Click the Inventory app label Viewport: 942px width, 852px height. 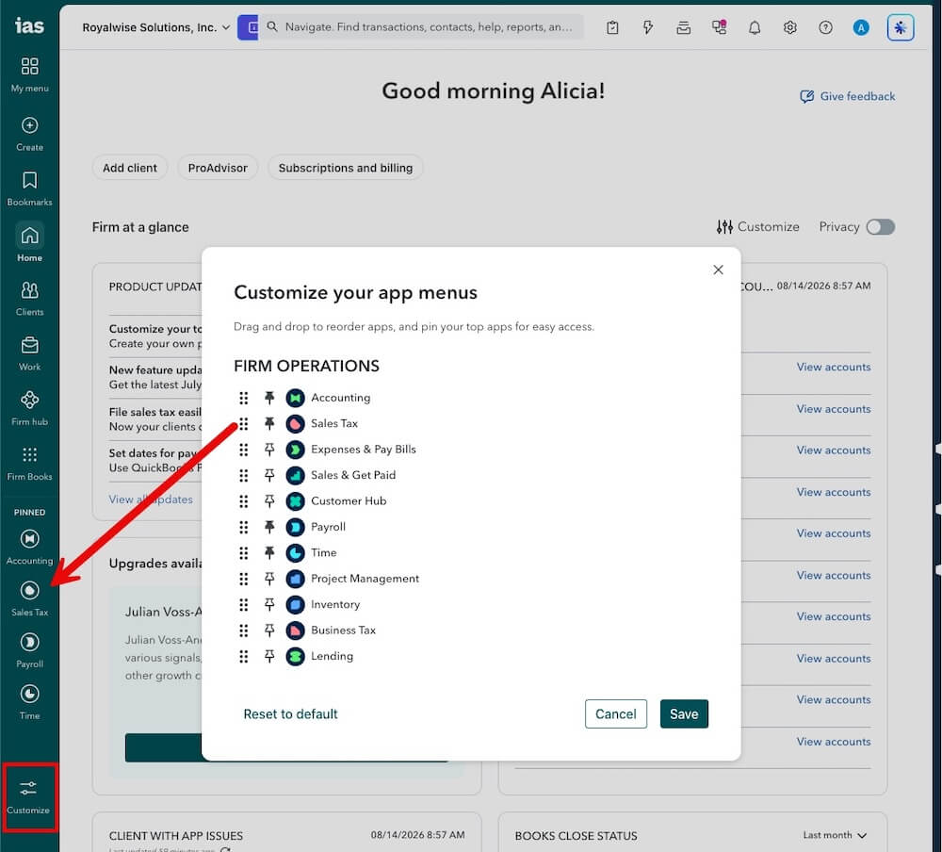tap(335, 605)
